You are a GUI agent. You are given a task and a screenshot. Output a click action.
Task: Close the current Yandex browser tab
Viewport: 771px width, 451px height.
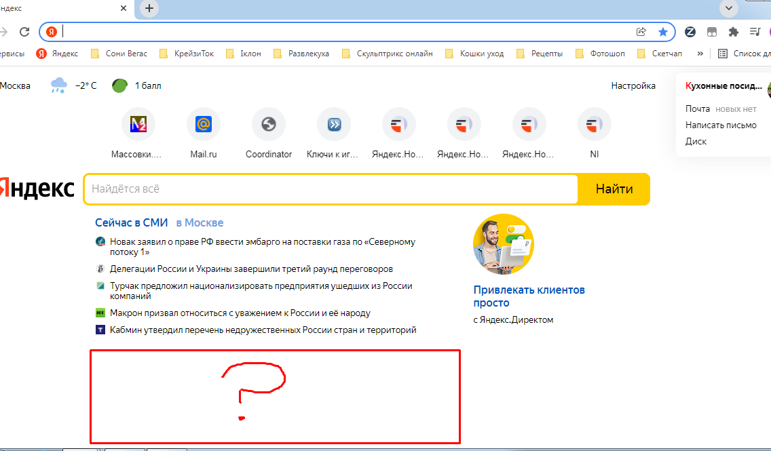coord(124,8)
